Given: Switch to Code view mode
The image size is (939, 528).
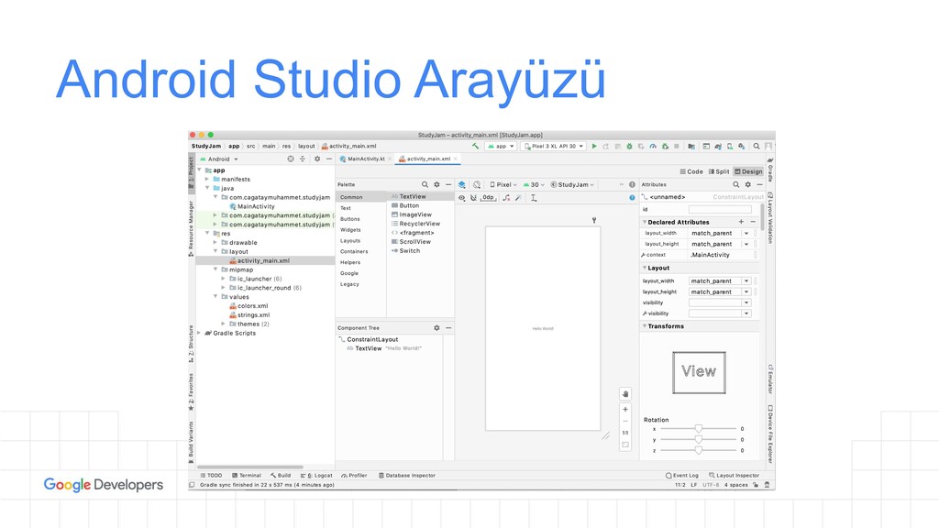Looking at the screenshot, I should tap(691, 171).
